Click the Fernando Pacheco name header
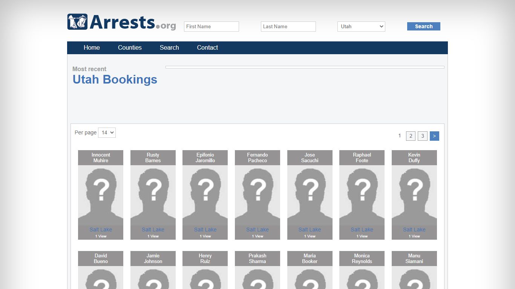This screenshot has height=289, width=515. [x=257, y=158]
